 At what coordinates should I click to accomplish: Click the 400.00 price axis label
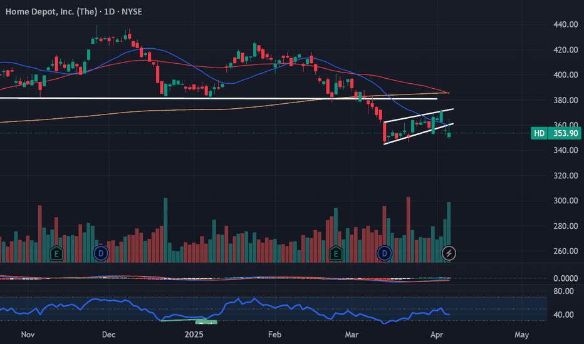pos(566,75)
